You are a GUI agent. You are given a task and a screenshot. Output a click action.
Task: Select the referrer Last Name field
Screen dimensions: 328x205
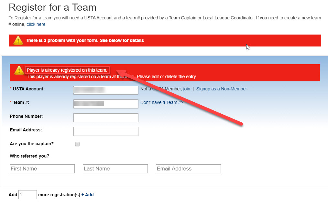(115, 169)
